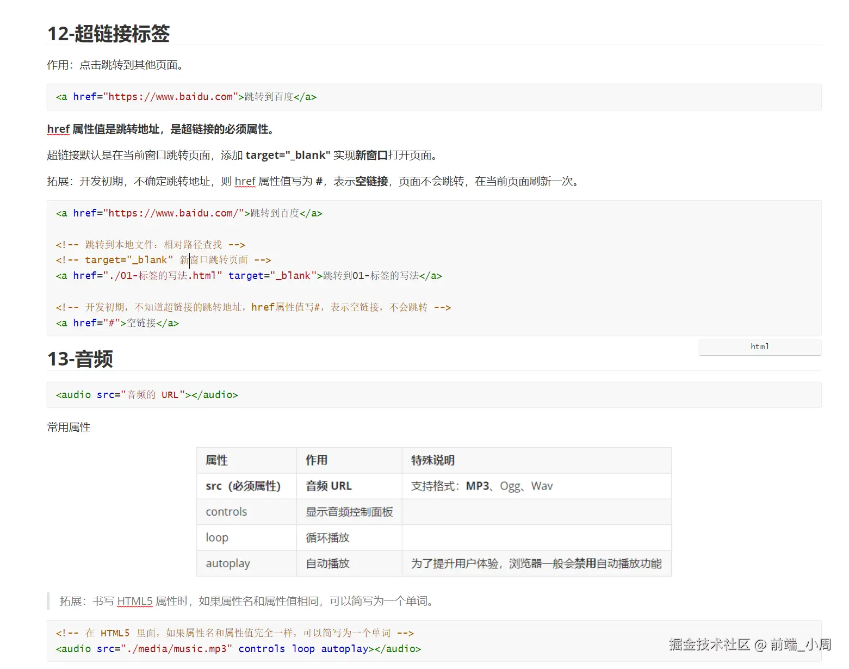Click table cell 'controls'
Viewport: 849px width, 669px height.
tap(246, 512)
